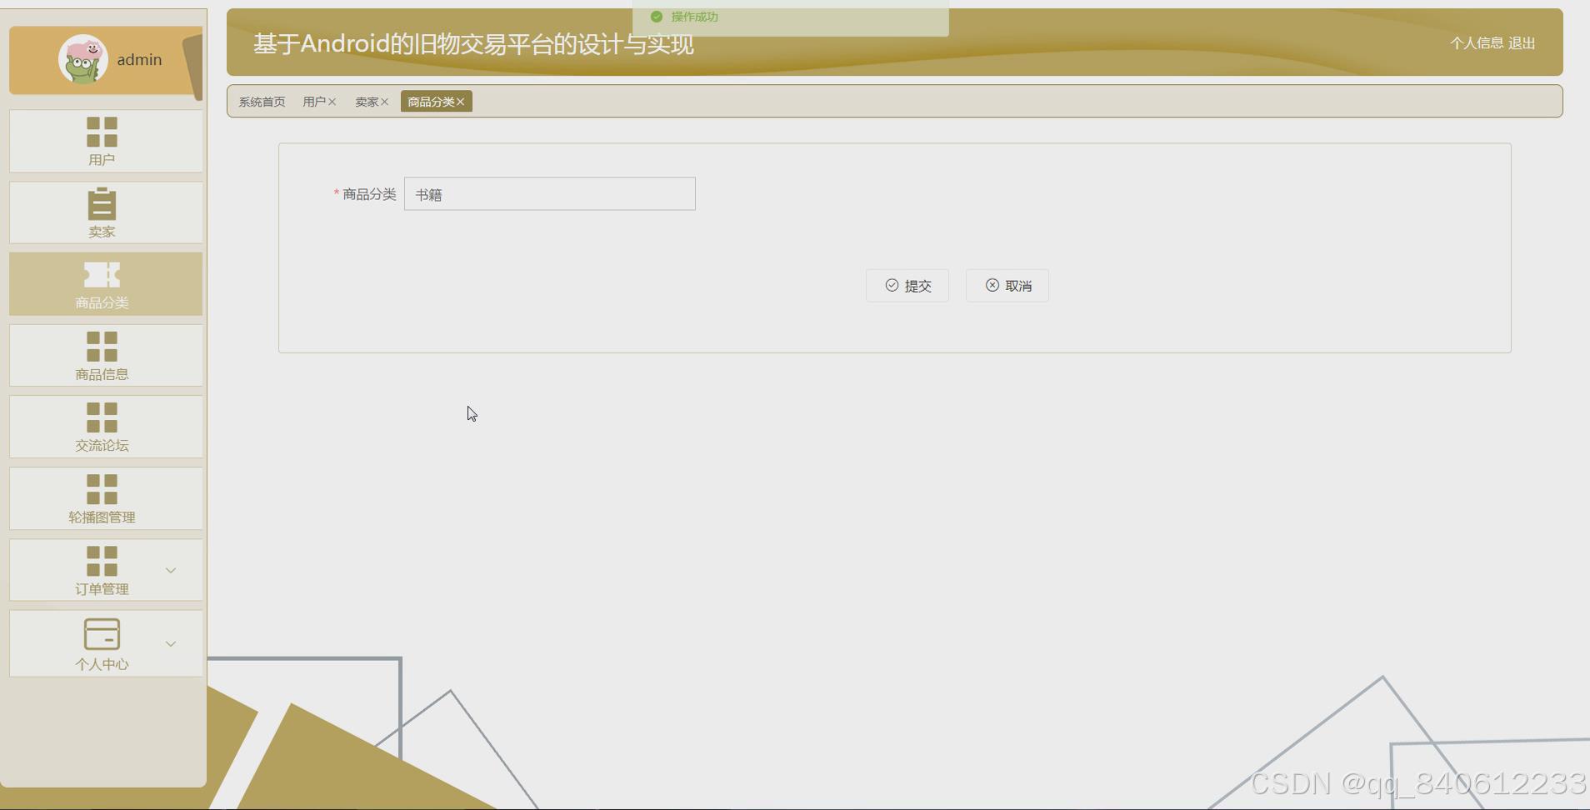
Task: Open the 交流论坛 panel
Action: click(102, 427)
